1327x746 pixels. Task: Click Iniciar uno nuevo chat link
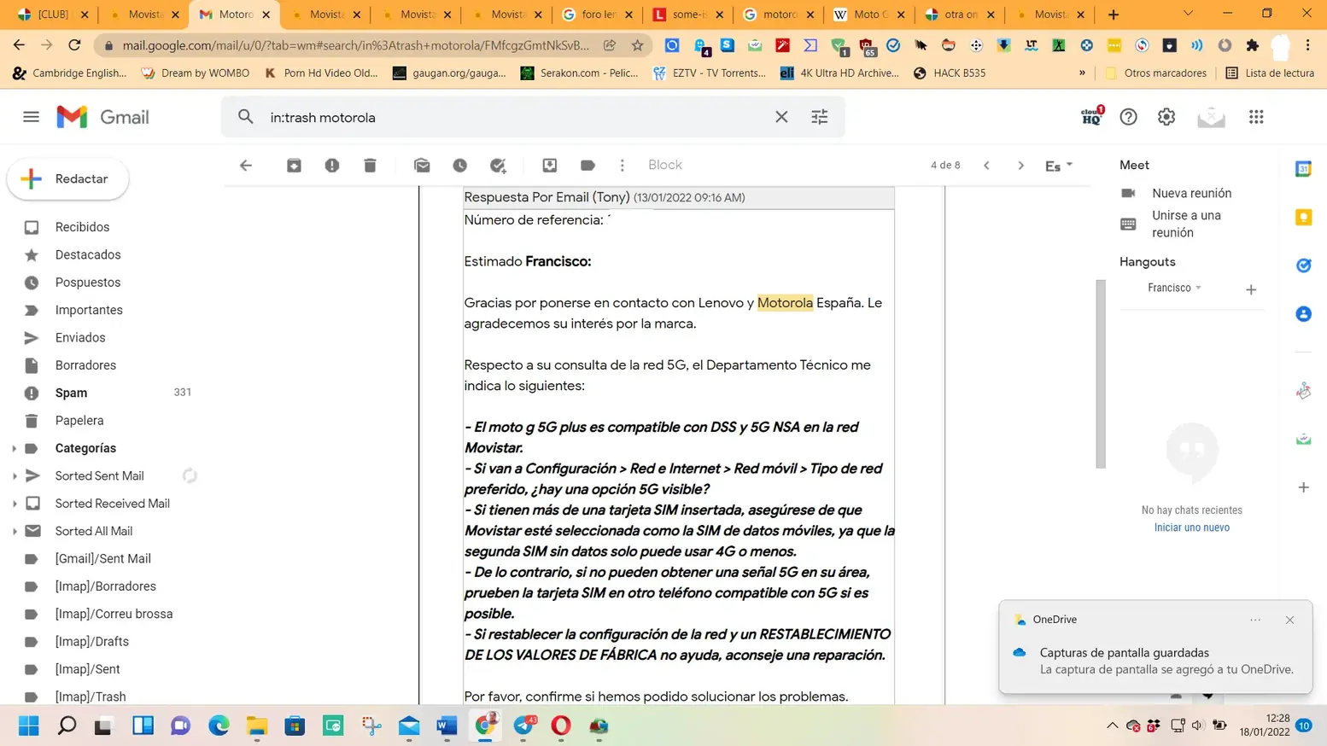[1191, 528]
